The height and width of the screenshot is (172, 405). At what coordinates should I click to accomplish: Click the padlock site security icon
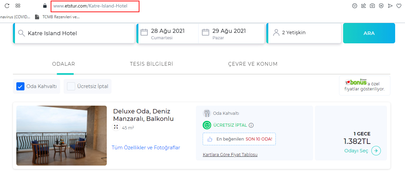45,6
